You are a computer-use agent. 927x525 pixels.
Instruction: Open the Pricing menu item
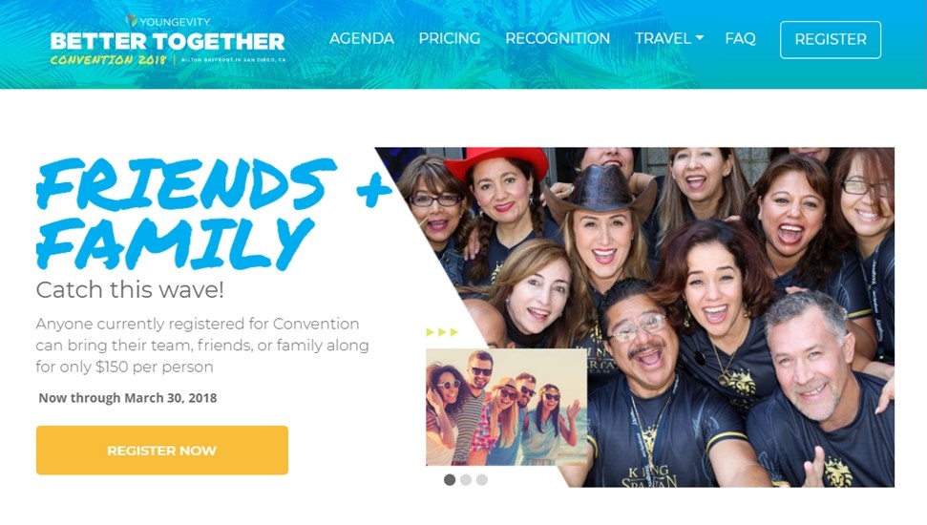click(x=450, y=38)
